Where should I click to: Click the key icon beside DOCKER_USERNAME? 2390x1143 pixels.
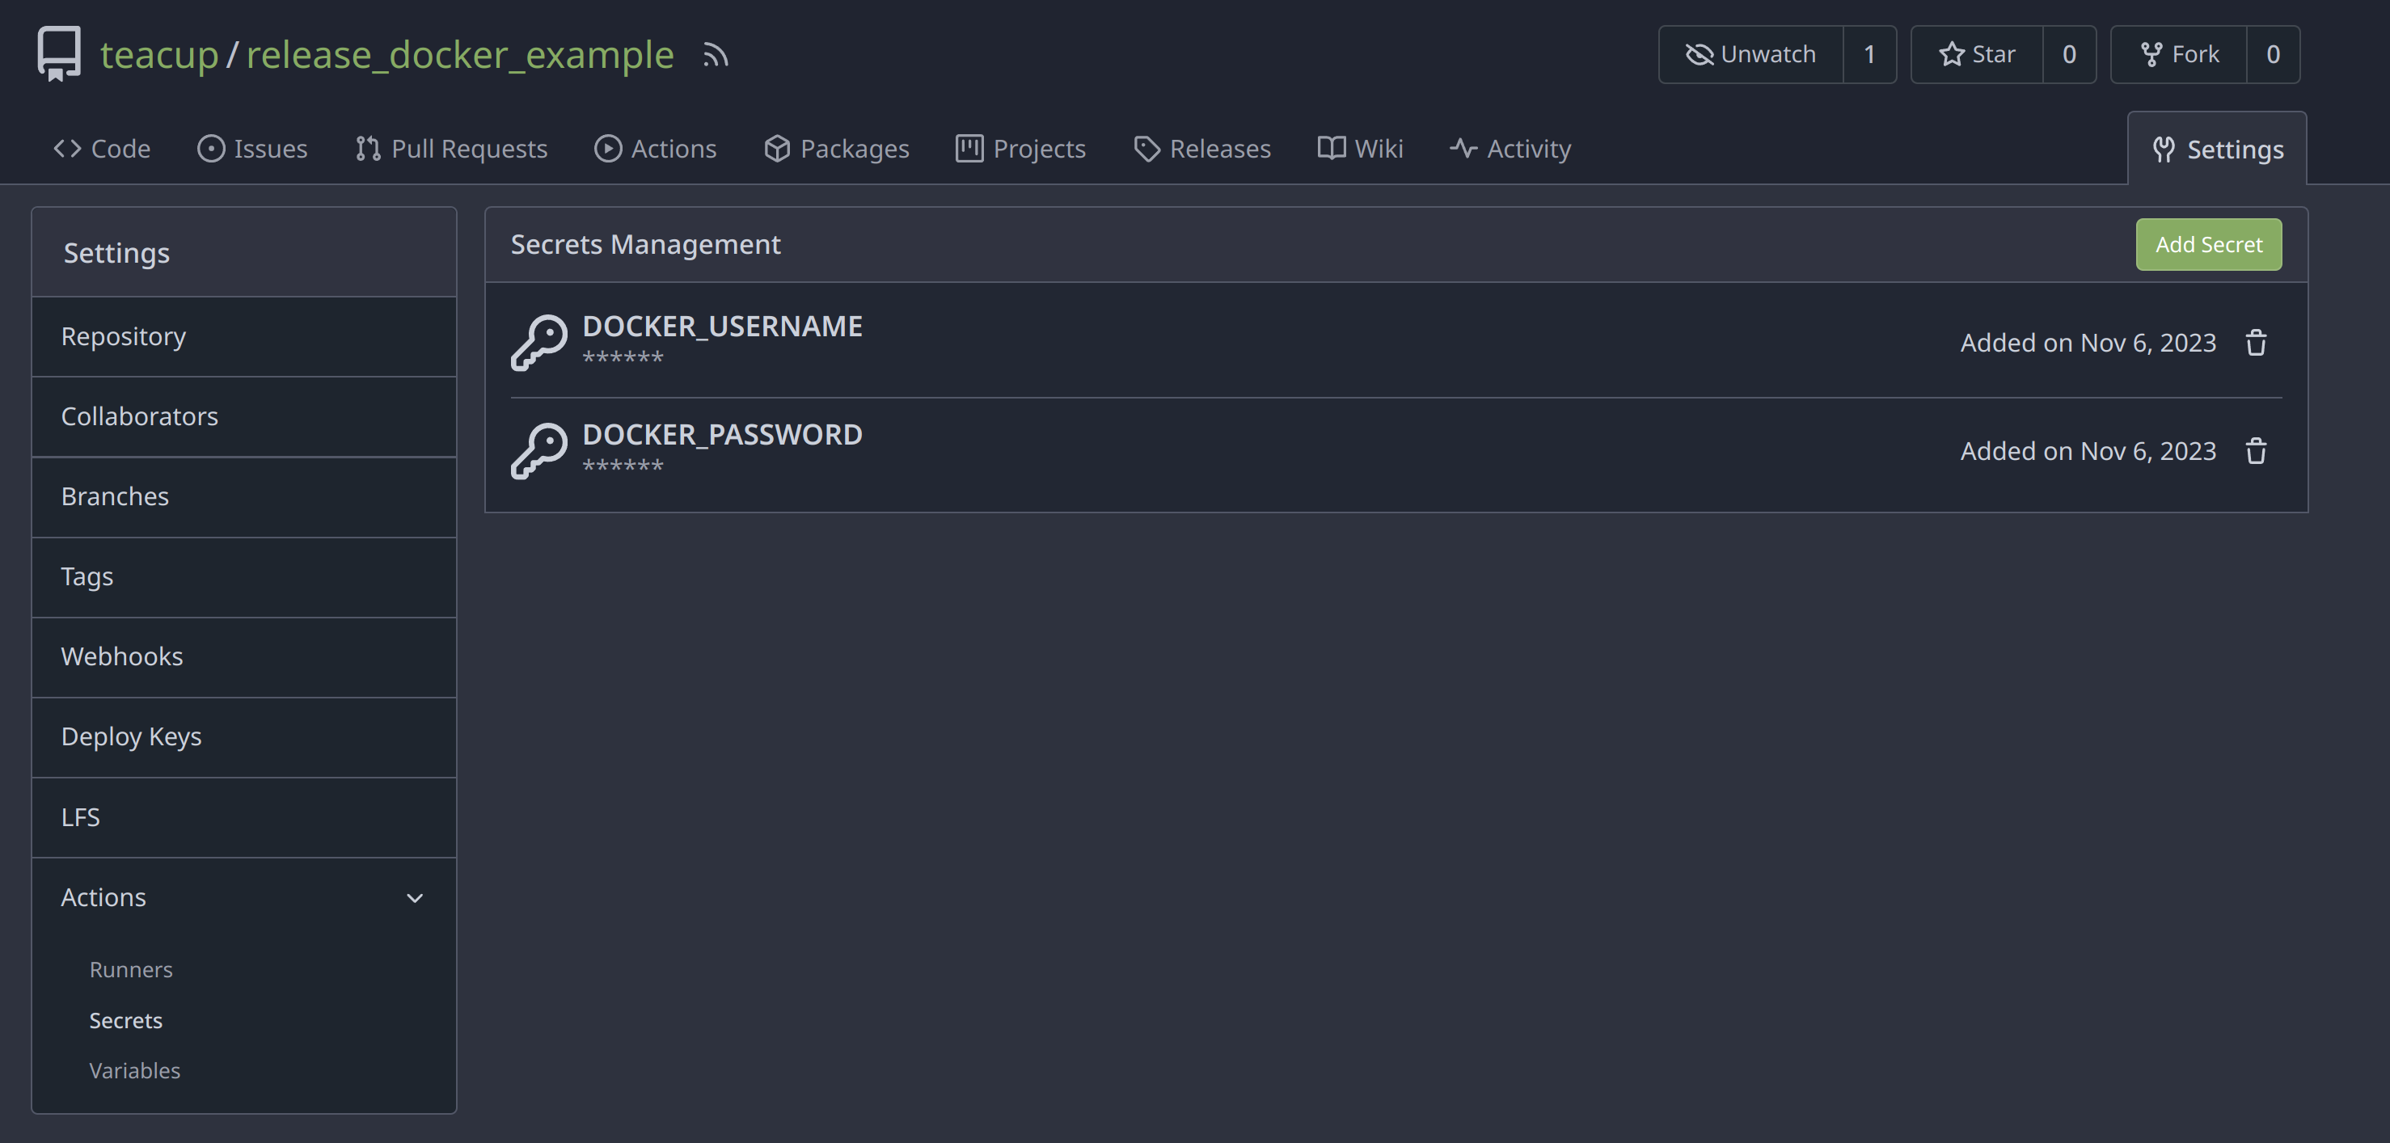point(541,344)
